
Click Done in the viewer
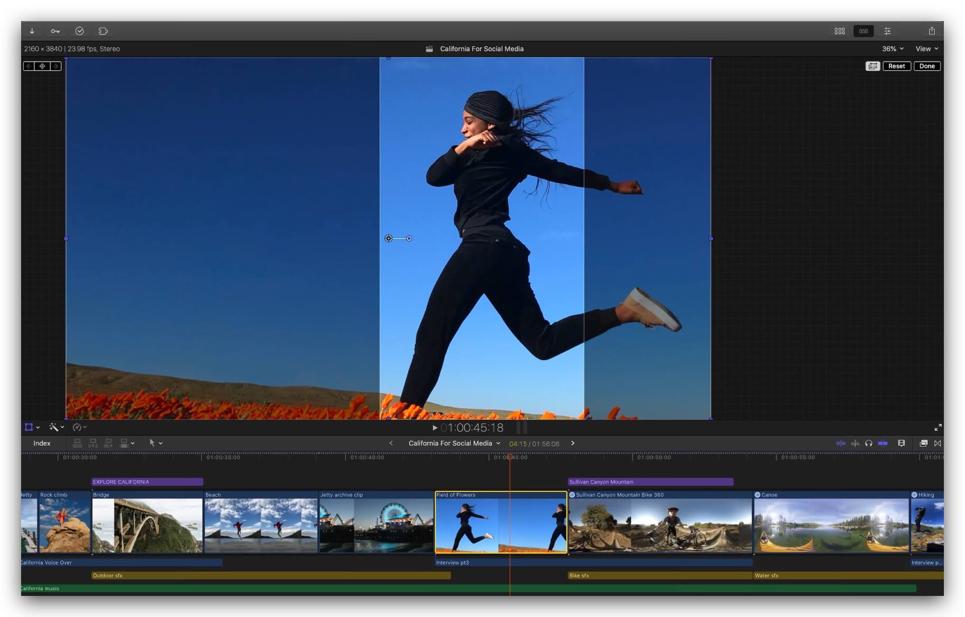pos(927,66)
